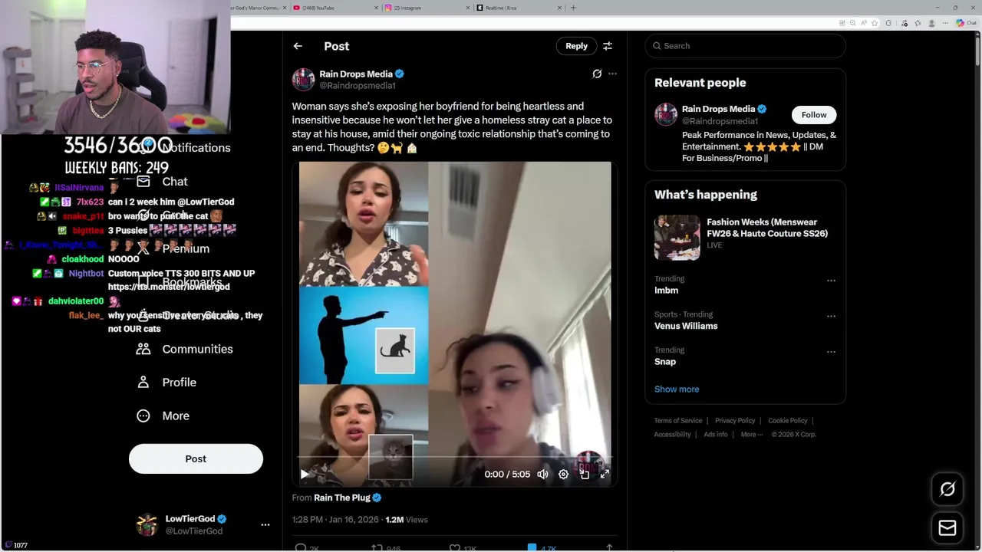
Task: Open the Rain The Plug source link
Action: coord(342,498)
